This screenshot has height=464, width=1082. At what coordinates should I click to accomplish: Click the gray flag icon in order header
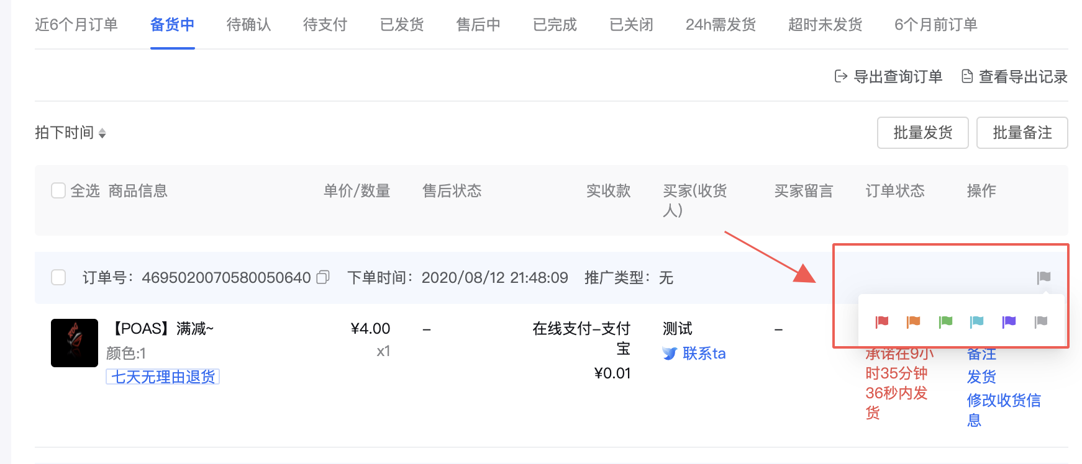(x=1043, y=277)
